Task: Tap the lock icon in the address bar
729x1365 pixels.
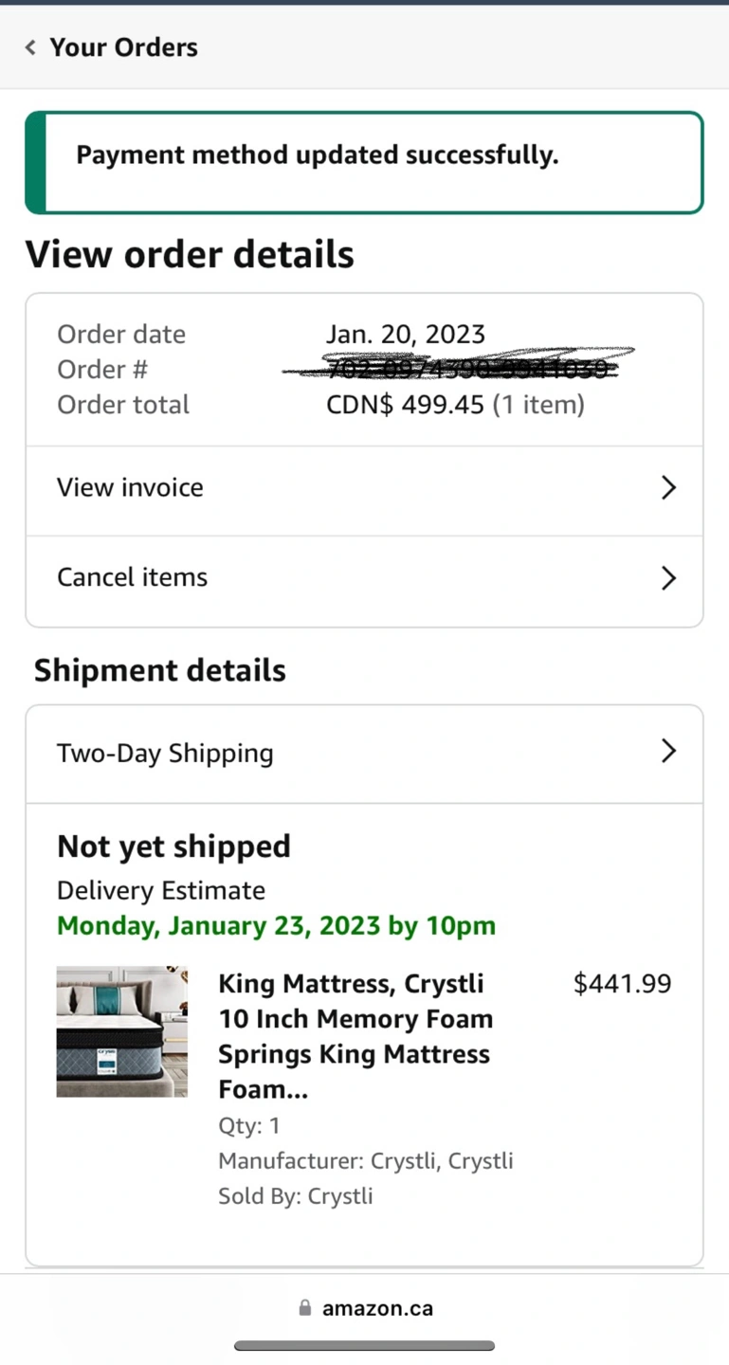Action: pos(304,1308)
